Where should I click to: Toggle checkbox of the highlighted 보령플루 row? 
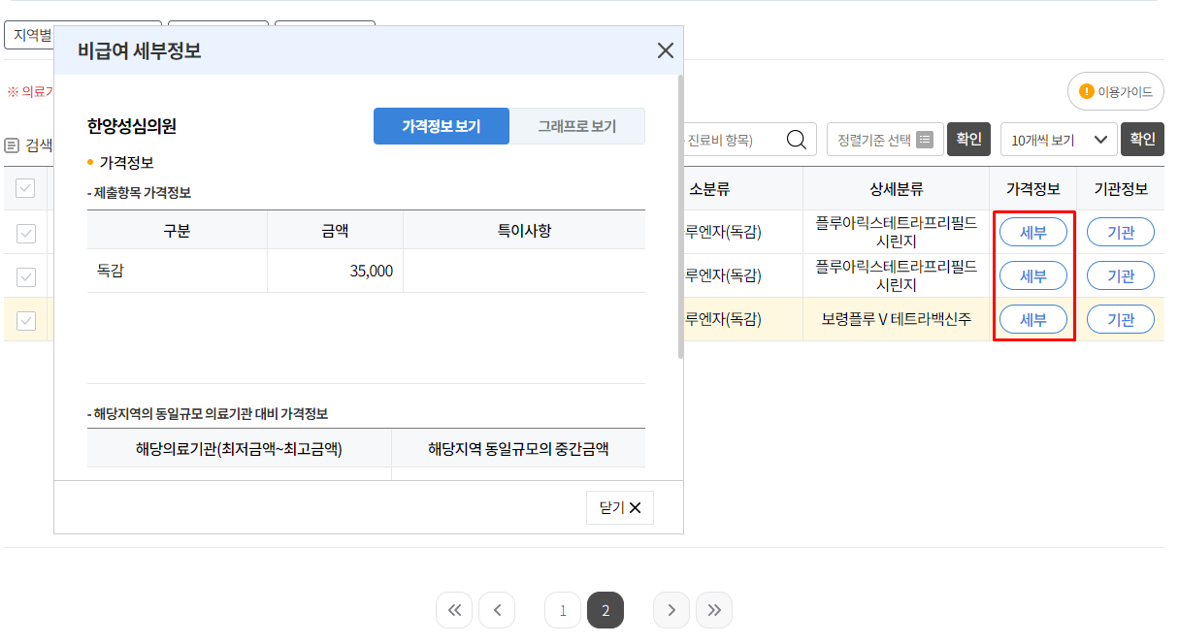[26, 320]
